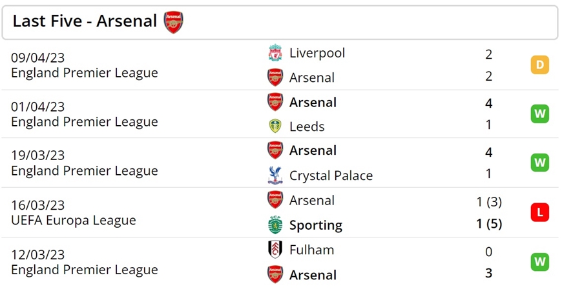
Task: Select the 1 (5) Sporting penalty score
Action: coord(489,224)
